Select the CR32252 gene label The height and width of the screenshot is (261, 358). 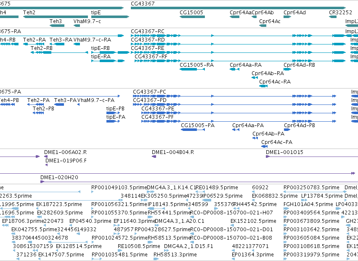340,13
